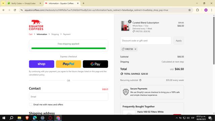This screenshot has width=215, height=121.
Task: Open the tab search dropdown arrow
Action: tap(3, 3)
